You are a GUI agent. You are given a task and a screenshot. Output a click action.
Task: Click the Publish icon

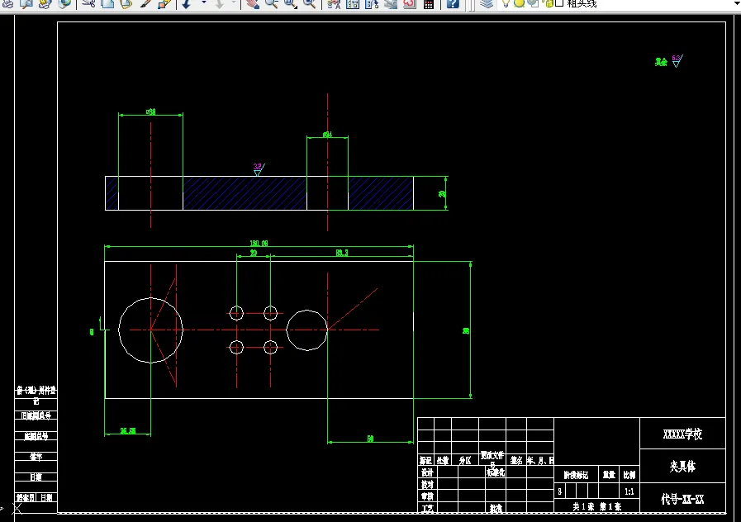pos(45,4)
